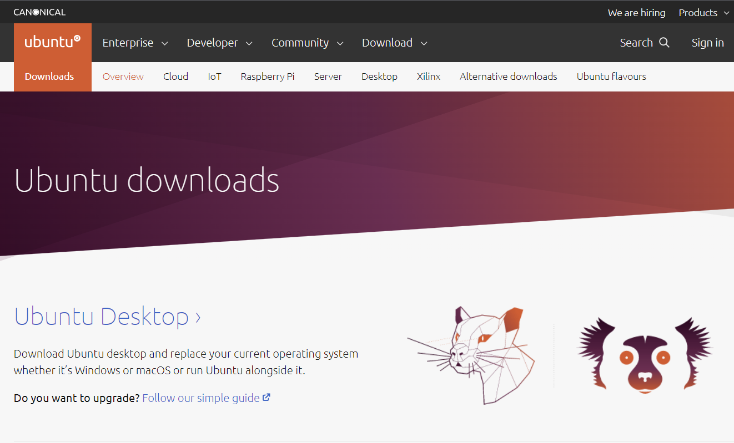Expand the Products dropdown
Viewport: 734px width, 443px height.
703,13
